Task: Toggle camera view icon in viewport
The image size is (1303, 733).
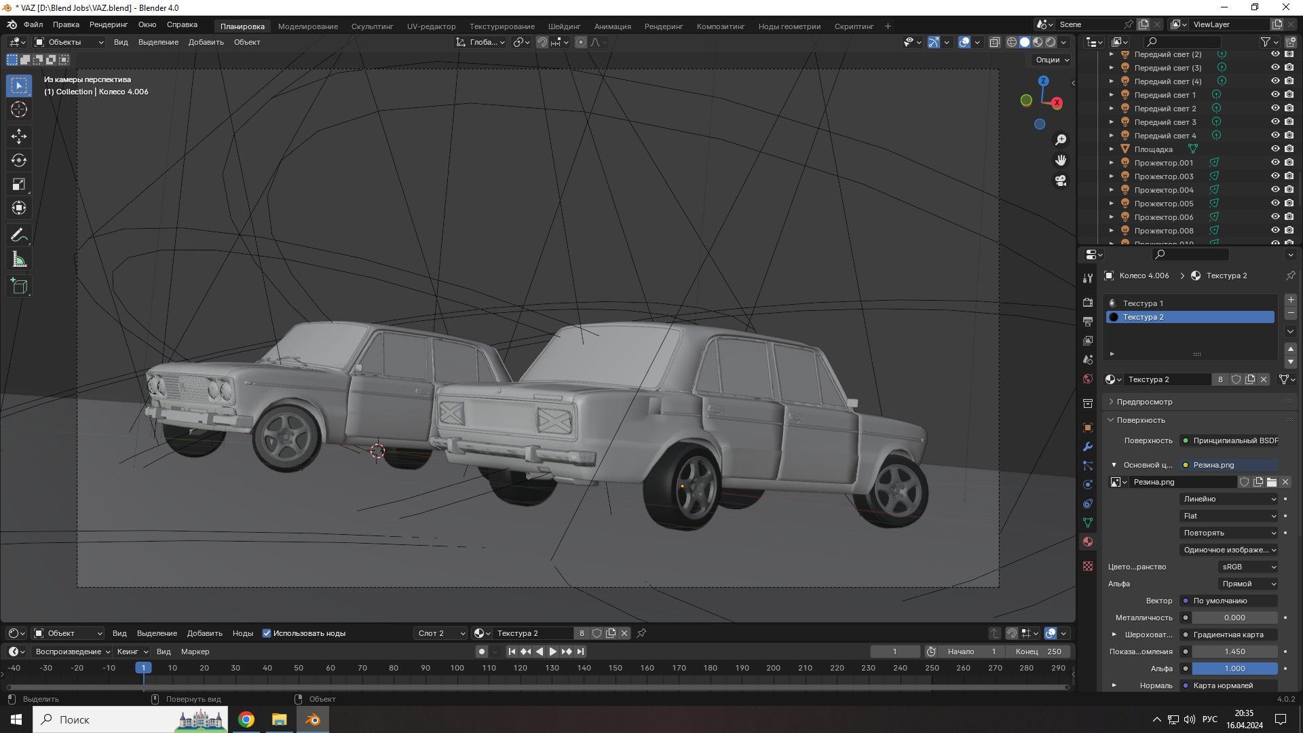Action: click(1061, 181)
